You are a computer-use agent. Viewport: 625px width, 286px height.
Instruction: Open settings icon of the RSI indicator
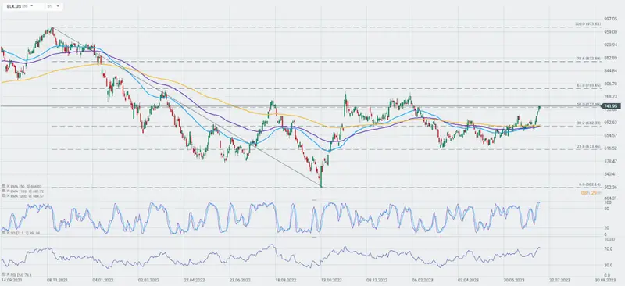(4, 275)
